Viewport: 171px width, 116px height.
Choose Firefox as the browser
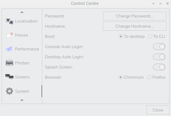(149, 77)
